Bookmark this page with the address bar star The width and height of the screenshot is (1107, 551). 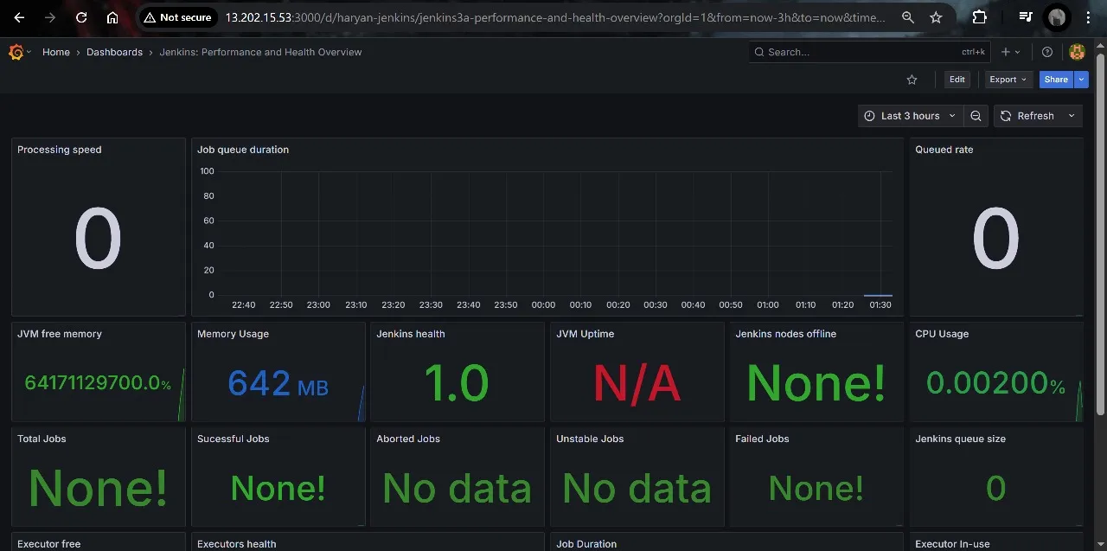click(x=936, y=17)
